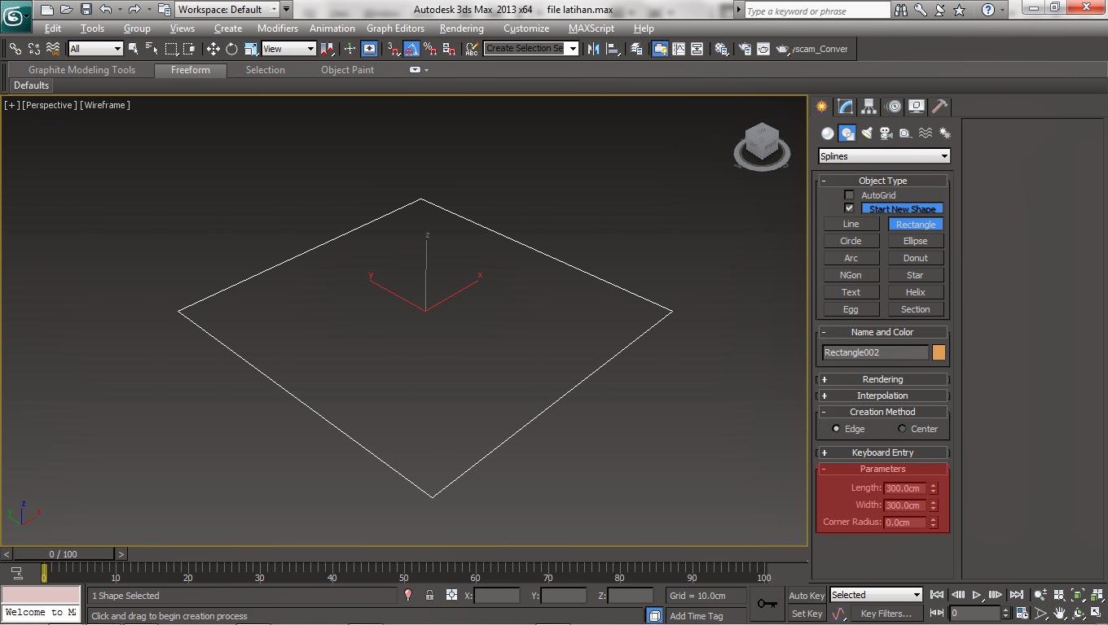The image size is (1108, 625).
Task: Select the Select and Move tool
Action: (x=213, y=49)
